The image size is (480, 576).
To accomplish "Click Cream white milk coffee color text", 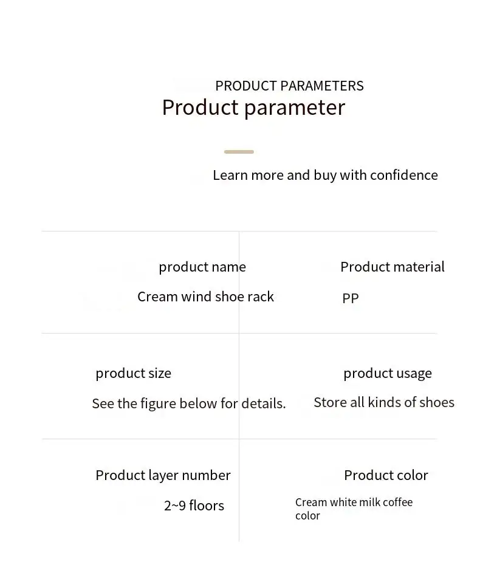I will [354, 509].
